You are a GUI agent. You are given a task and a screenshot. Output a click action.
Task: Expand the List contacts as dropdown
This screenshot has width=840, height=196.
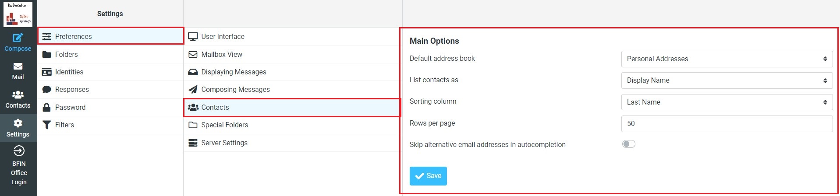(727, 80)
